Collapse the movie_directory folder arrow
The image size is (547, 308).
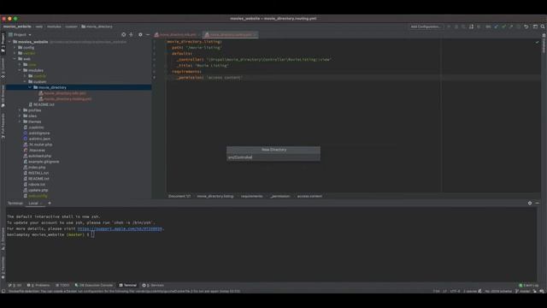(x=30, y=87)
